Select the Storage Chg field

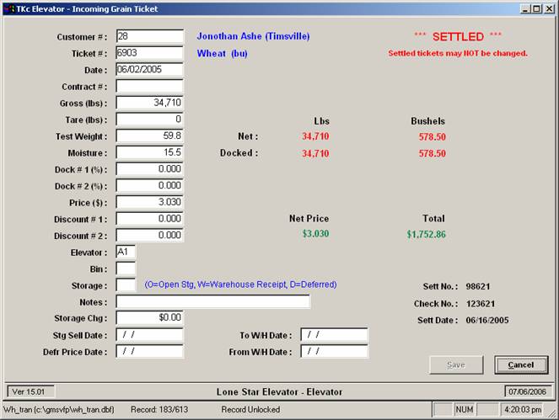coord(149,317)
